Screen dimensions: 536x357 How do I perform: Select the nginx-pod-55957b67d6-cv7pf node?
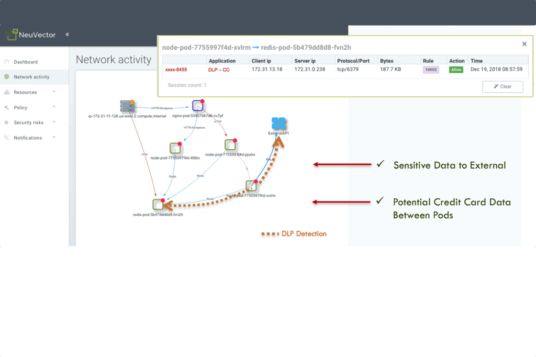pyautogui.click(x=197, y=106)
